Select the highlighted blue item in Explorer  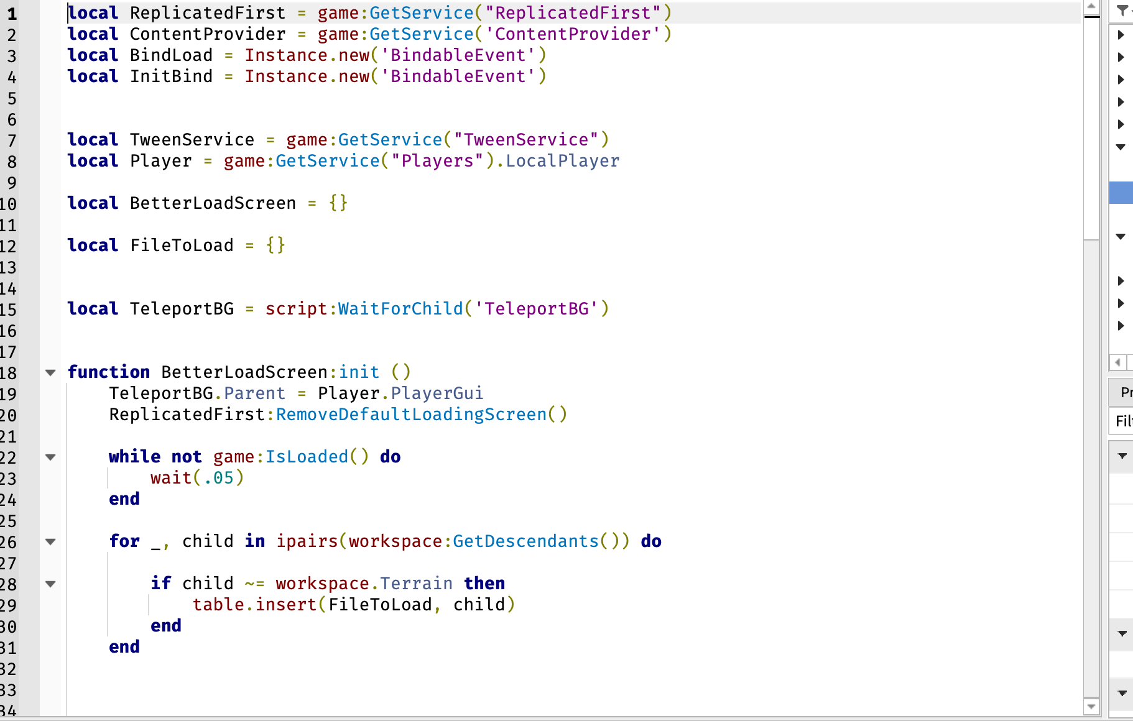1122,193
